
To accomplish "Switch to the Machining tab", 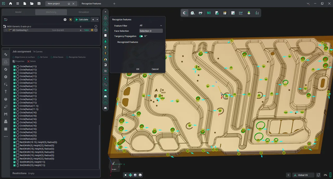I will coord(51,12).
